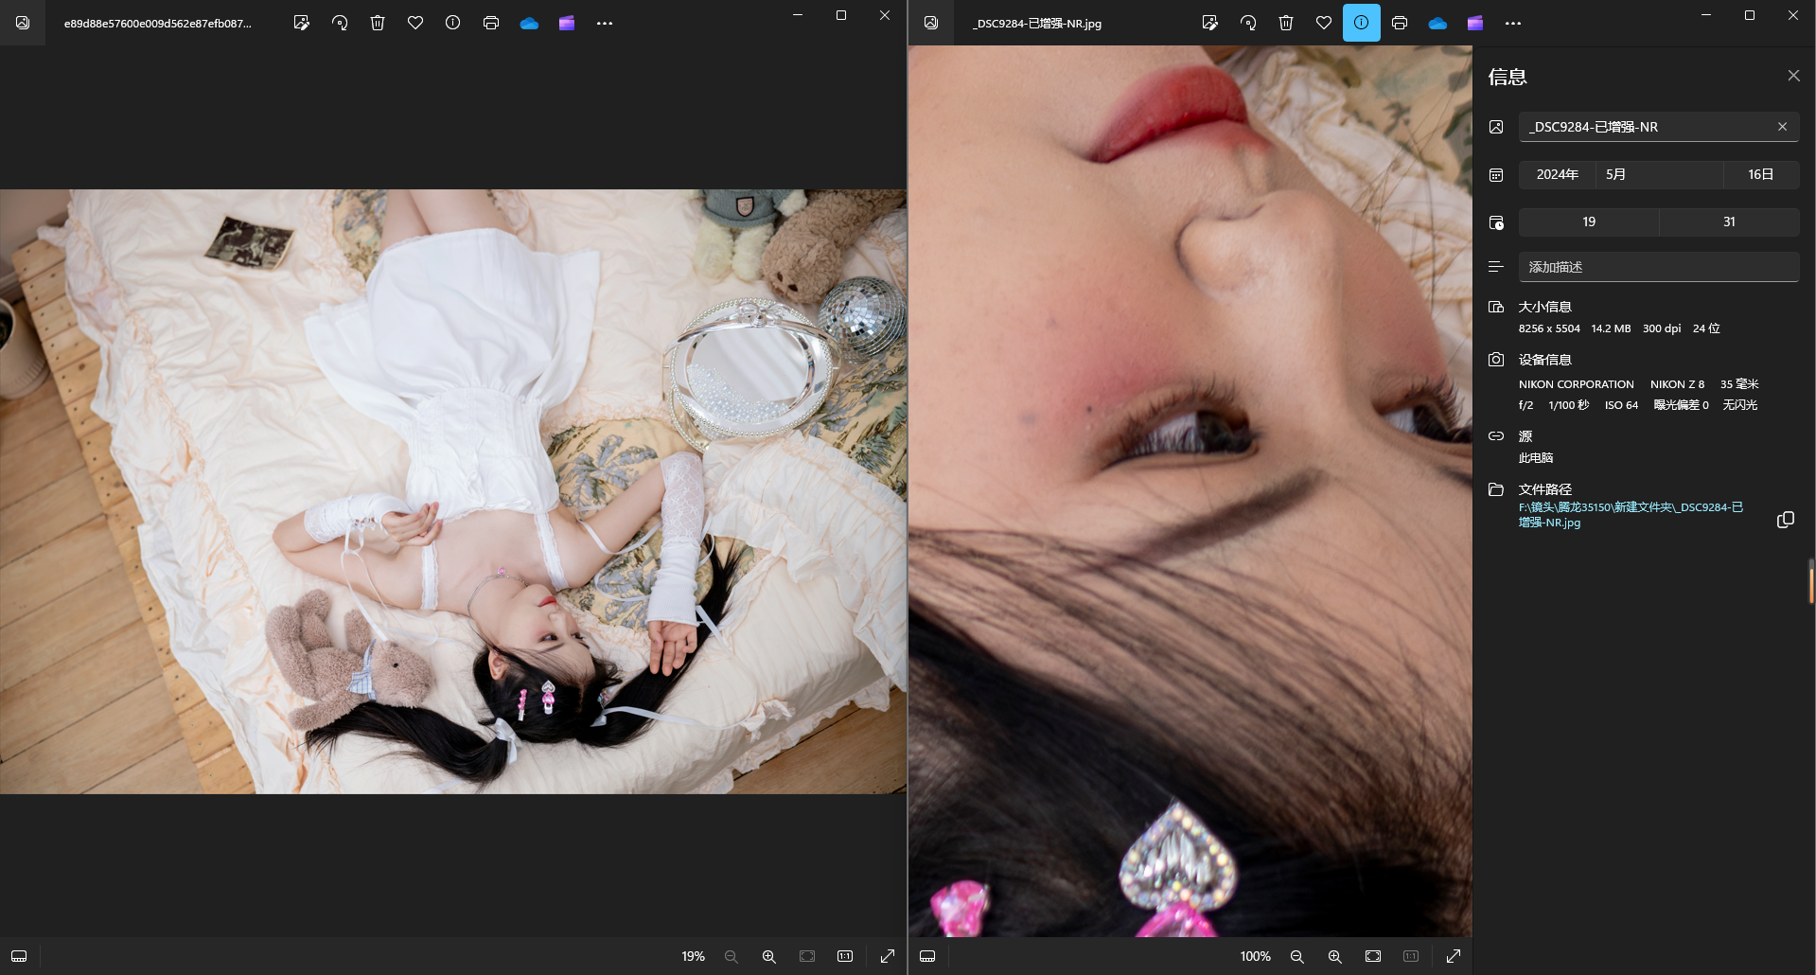The image size is (1816, 975).
Task: Toggle filmstrip in the right window bottom bar
Action: (x=927, y=956)
